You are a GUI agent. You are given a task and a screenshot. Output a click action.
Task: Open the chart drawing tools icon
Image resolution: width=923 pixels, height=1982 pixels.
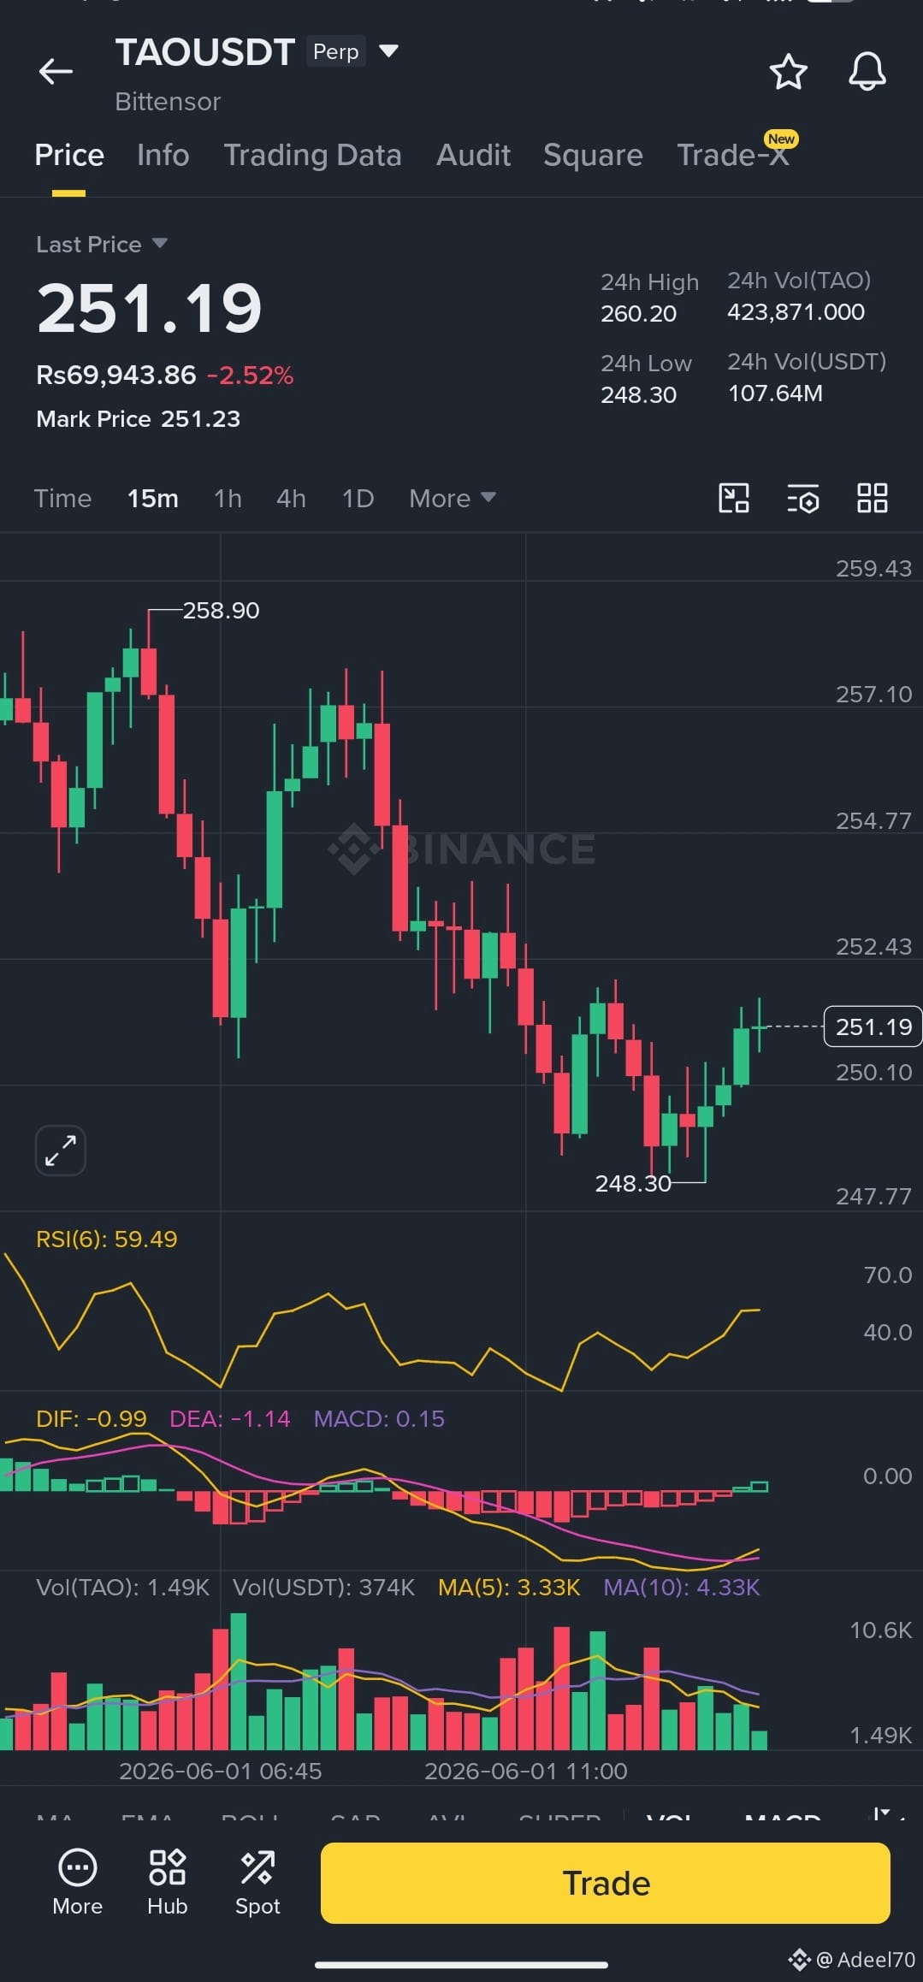pyautogui.click(x=734, y=498)
